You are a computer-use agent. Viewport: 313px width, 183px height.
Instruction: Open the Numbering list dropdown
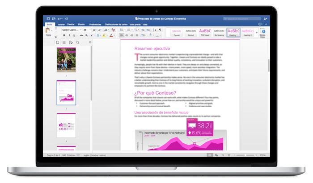(132, 30)
